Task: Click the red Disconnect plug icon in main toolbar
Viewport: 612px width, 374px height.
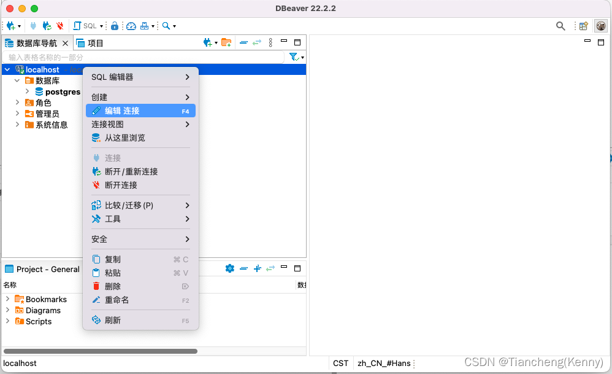Action: pyautogui.click(x=59, y=26)
